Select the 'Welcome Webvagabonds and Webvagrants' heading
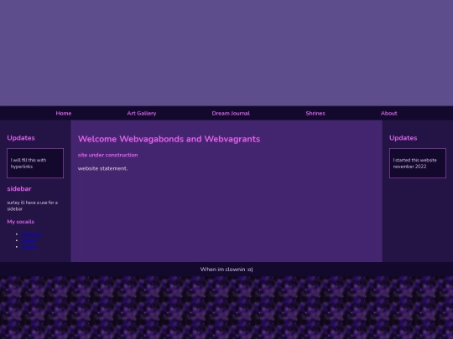 [169, 139]
